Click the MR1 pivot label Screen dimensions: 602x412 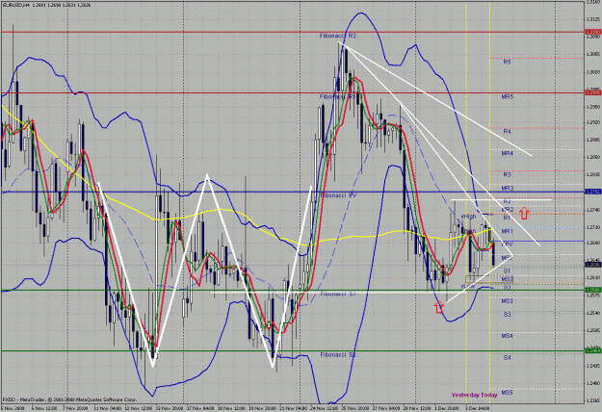tap(508, 231)
